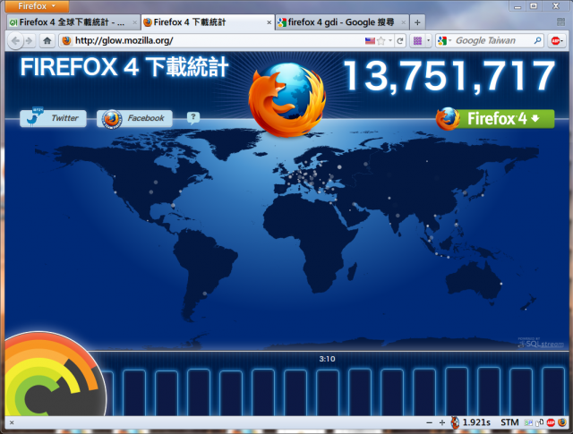Click the fox page load timer icon
The height and width of the screenshot is (434, 573).
[456, 422]
